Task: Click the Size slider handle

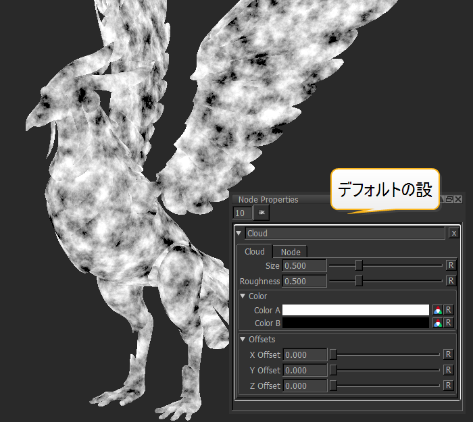Action: click(x=359, y=265)
